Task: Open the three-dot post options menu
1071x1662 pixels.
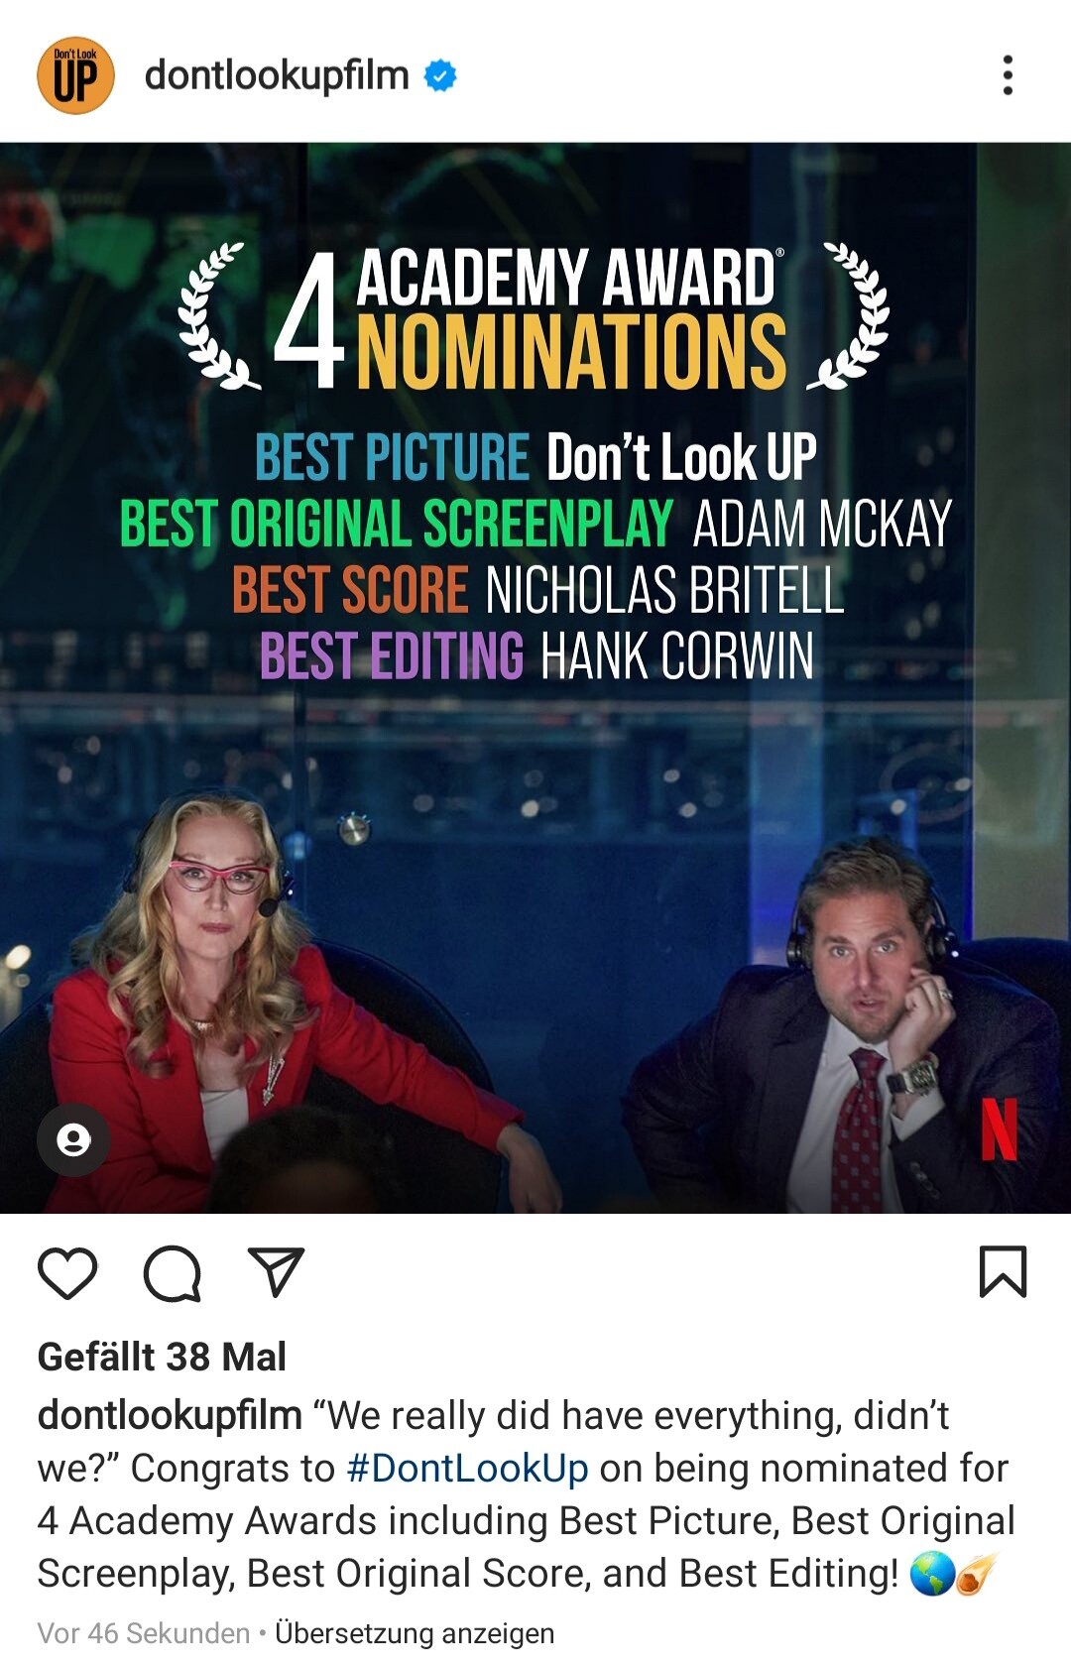Action: tap(1008, 75)
